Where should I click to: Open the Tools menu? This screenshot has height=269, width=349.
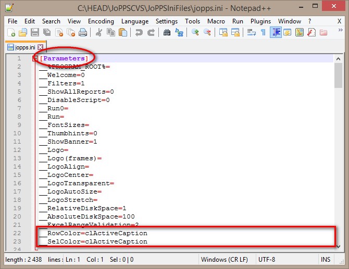[x=193, y=21]
